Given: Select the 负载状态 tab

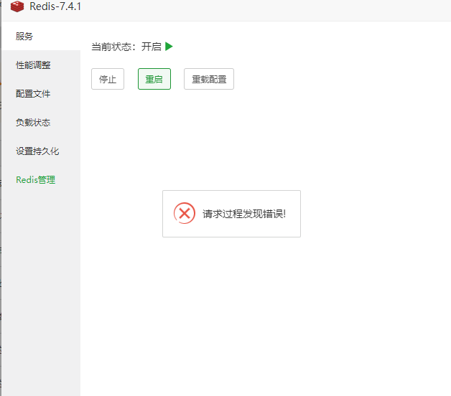Looking at the screenshot, I should tap(41, 123).
